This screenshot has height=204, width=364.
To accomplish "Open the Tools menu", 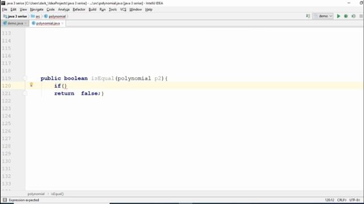I will coord(113,10).
